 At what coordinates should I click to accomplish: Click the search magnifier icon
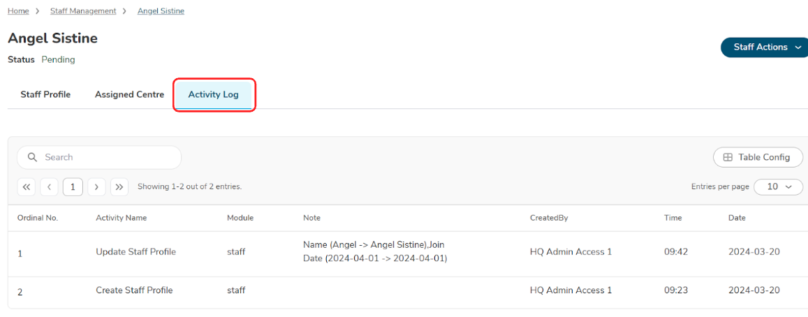(32, 158)
